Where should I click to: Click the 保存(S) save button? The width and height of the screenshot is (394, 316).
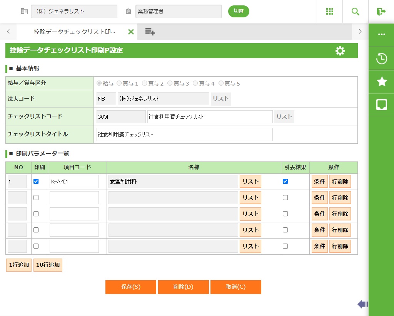point(130,287)
